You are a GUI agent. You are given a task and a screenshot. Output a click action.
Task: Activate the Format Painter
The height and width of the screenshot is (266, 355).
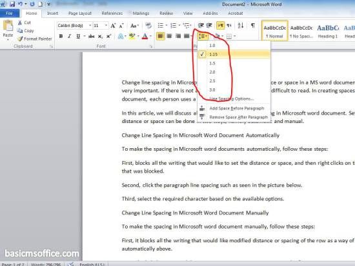(x=35, y=39)
